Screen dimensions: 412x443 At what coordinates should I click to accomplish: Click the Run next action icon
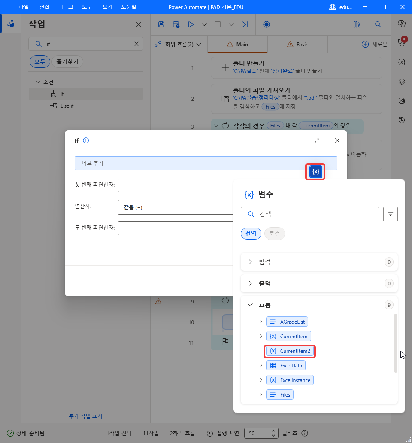point(245,24)
